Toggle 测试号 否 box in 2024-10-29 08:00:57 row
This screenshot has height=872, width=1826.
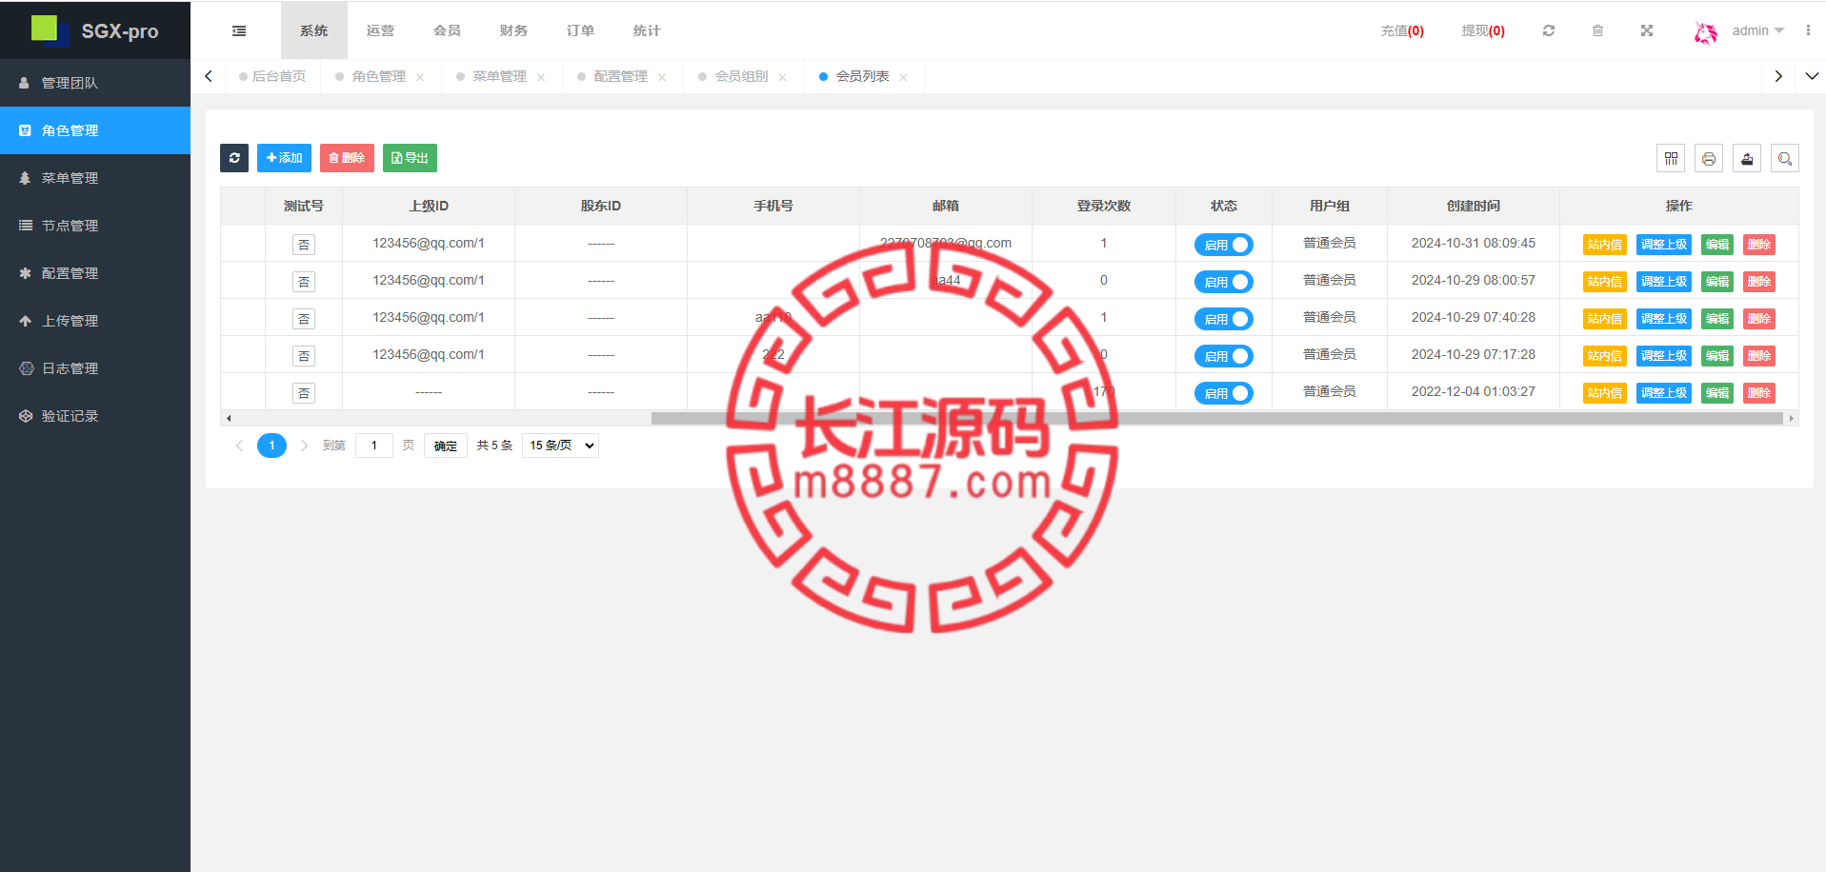304,282
